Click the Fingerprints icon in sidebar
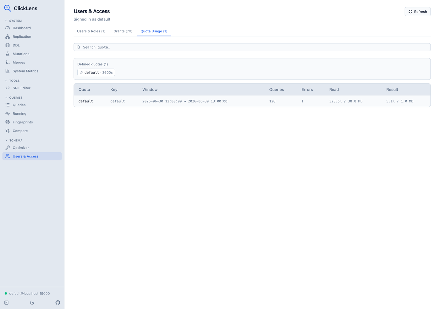This screenshot has height=309, width=440. pos(8,122)
